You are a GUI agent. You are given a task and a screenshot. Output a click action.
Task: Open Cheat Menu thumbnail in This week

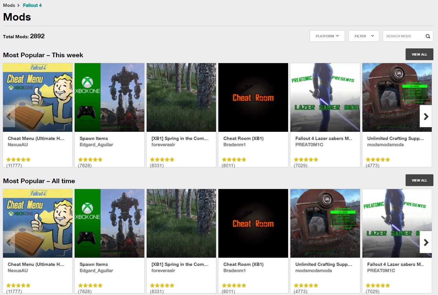[x=38, y=97]
